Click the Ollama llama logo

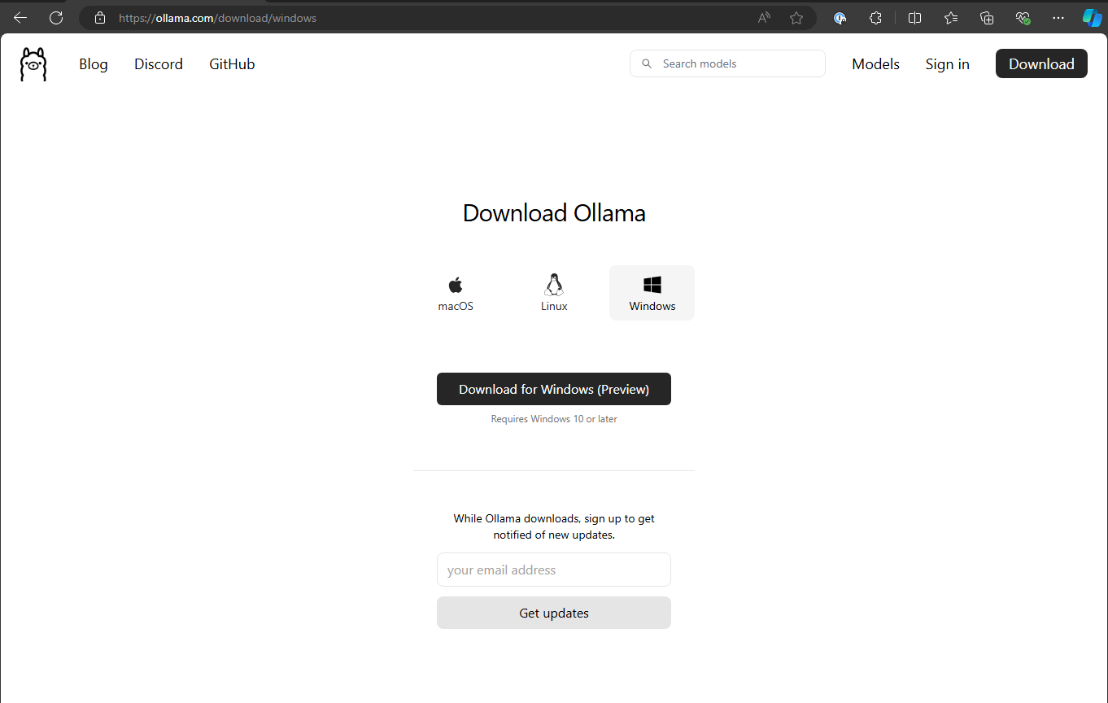tap(33, 64)
